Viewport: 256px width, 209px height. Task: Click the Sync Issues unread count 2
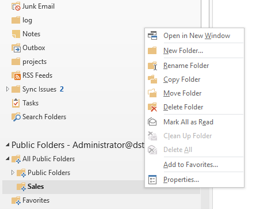(62, 89)
